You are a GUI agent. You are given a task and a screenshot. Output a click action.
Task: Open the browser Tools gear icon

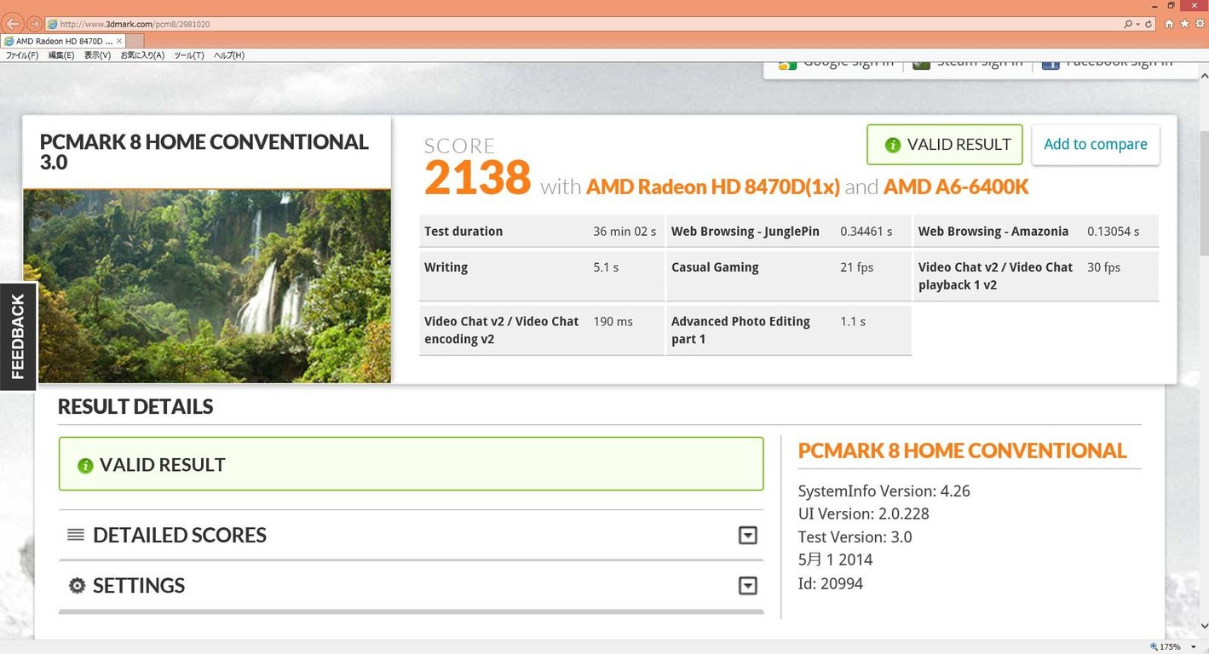(1200, 24)
